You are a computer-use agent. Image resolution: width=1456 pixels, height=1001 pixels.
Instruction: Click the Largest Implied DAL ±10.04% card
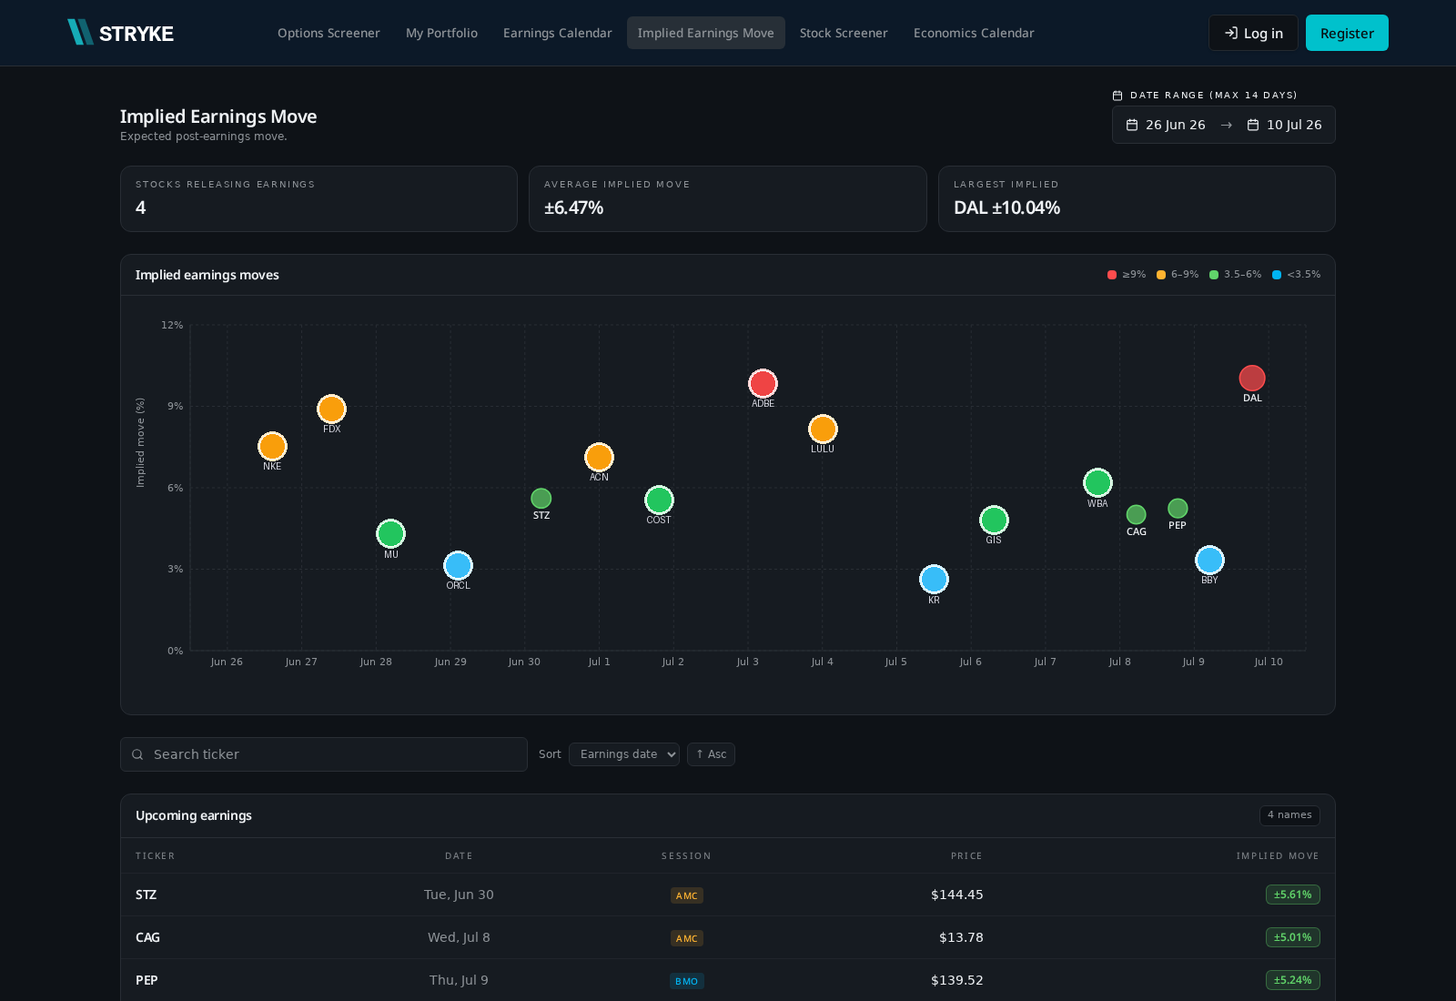click(1137, 198)
